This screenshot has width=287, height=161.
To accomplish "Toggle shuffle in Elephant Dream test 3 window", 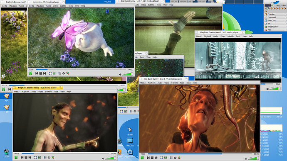I will (x=53, y=157).
